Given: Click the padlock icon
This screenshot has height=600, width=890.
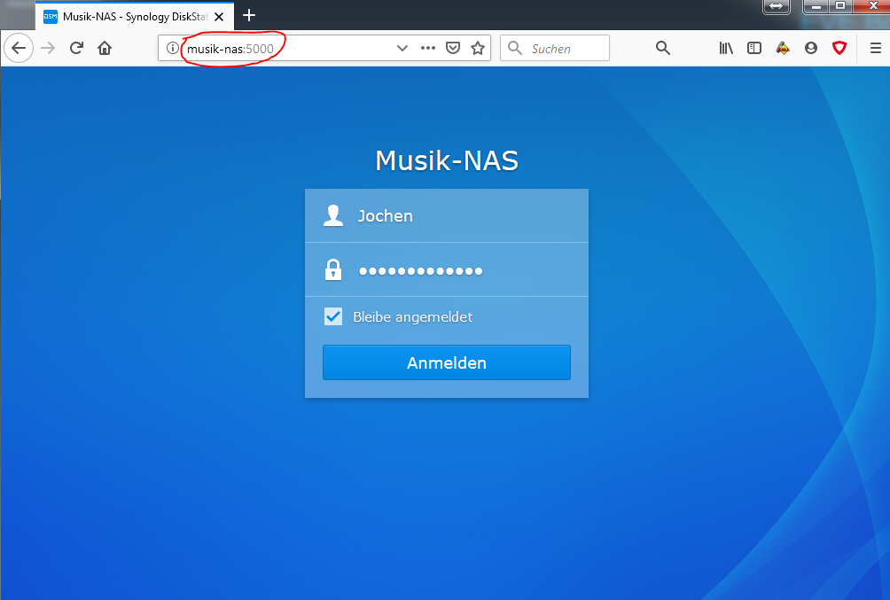Looking at the screenshot, I should (x=333, y=269).
